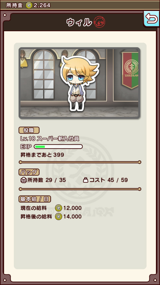Click the red and green guild banner
Screen dimensions: 160x285
130,70
